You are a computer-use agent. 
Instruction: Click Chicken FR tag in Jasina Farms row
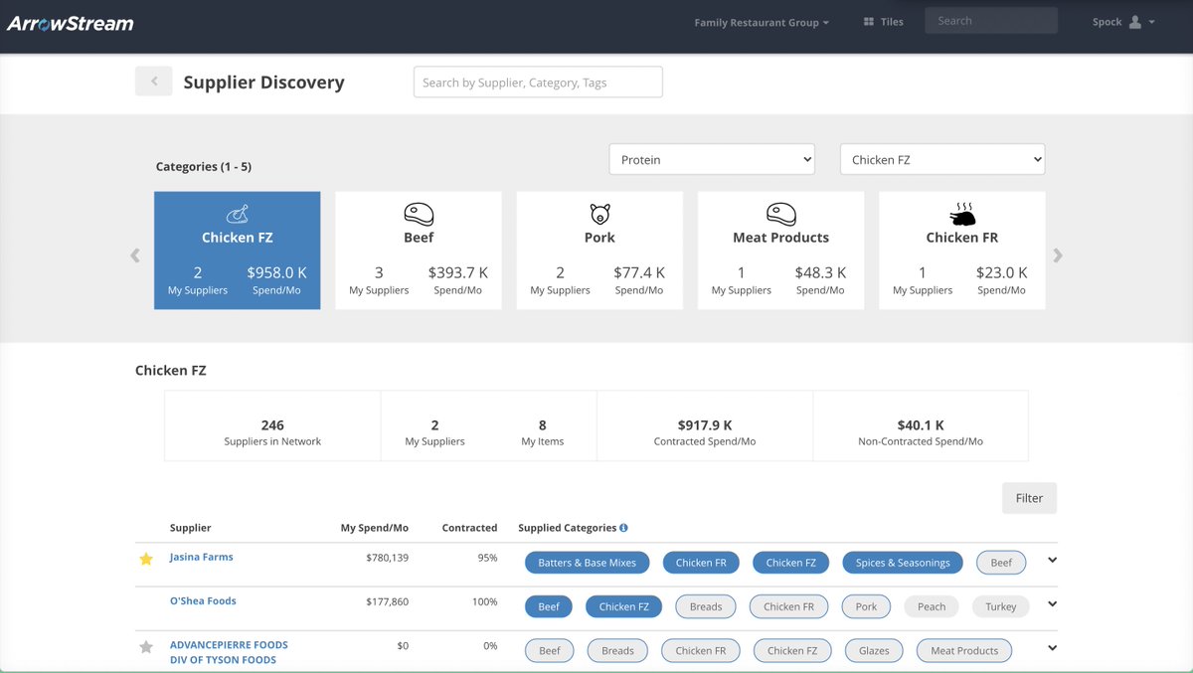pyautogui.click(x=701, y=563)
